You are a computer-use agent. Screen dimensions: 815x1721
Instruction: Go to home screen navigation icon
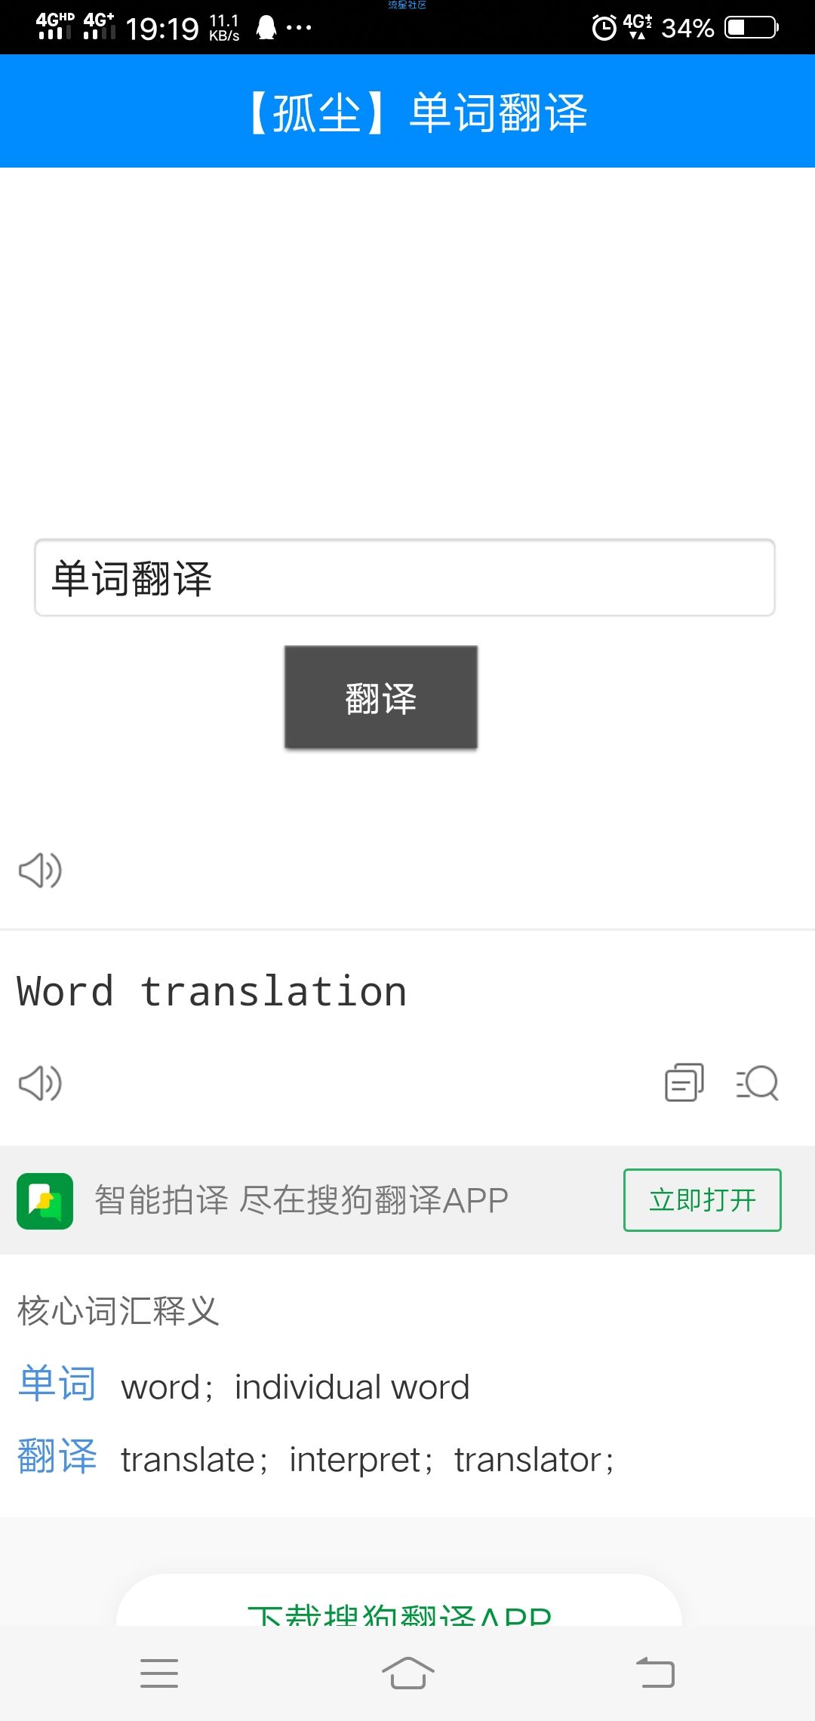click(407, 1673)
